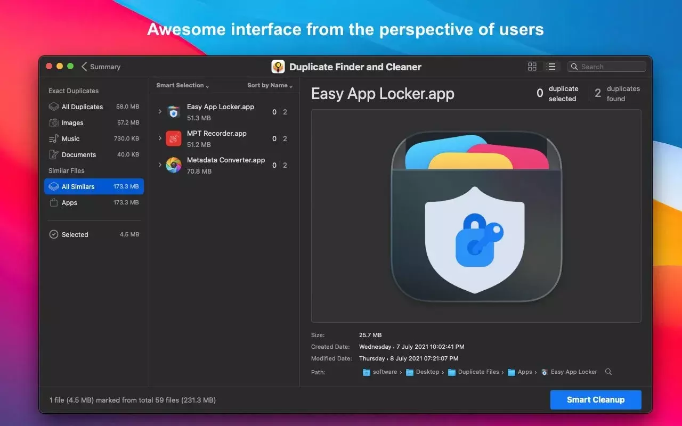Open Duplicate Files folder in path
This screenshot has width=682, height=426.
point(478,372)
